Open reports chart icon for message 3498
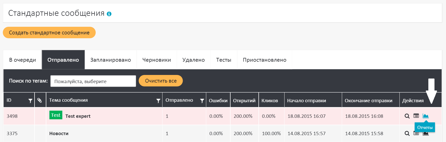This screenshot has width=446, height=142. (x=426, y=116)
